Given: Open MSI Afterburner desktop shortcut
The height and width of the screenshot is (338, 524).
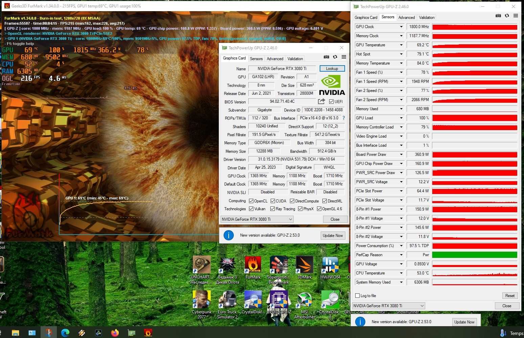Looking at the screenshot, I should click(304, 305).
